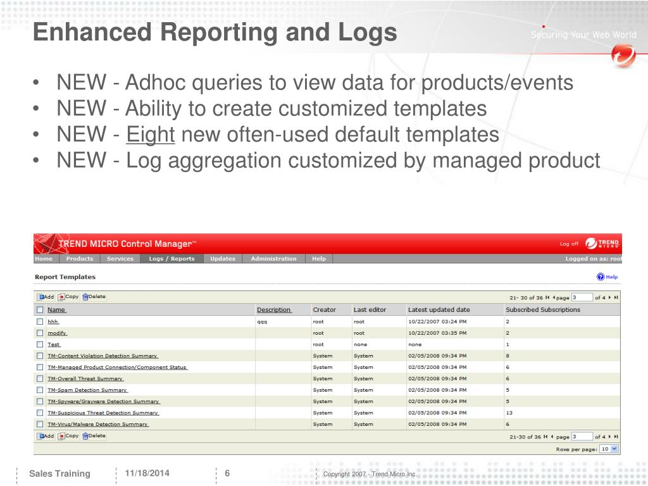Click the Creator column header
The height and width of the screenshot is (486, 648).
coord(325,309)
